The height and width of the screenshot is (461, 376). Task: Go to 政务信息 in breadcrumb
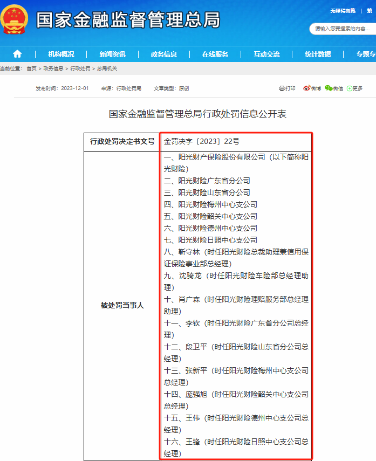[53, 68]
